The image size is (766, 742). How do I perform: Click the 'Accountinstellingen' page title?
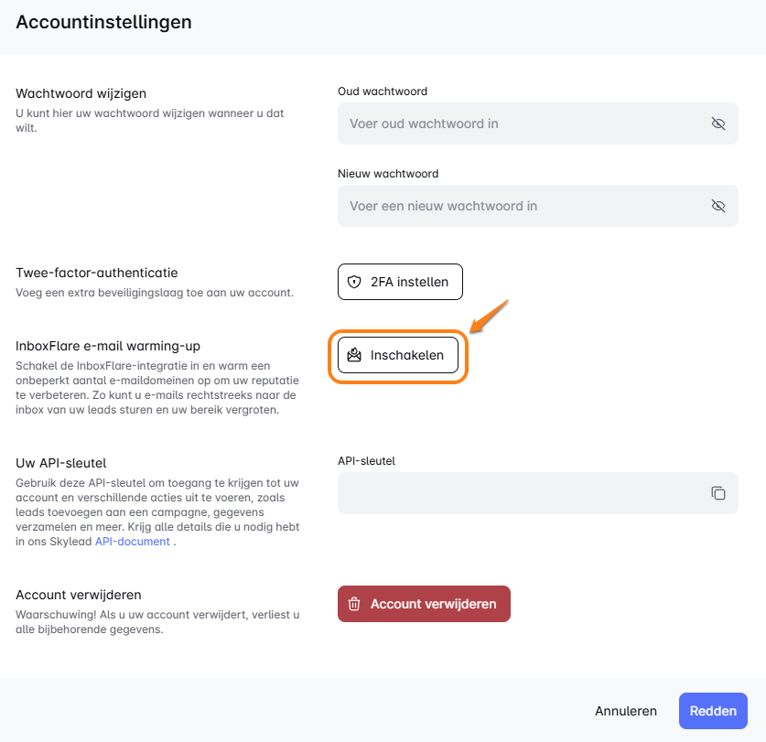coord(103,22)
